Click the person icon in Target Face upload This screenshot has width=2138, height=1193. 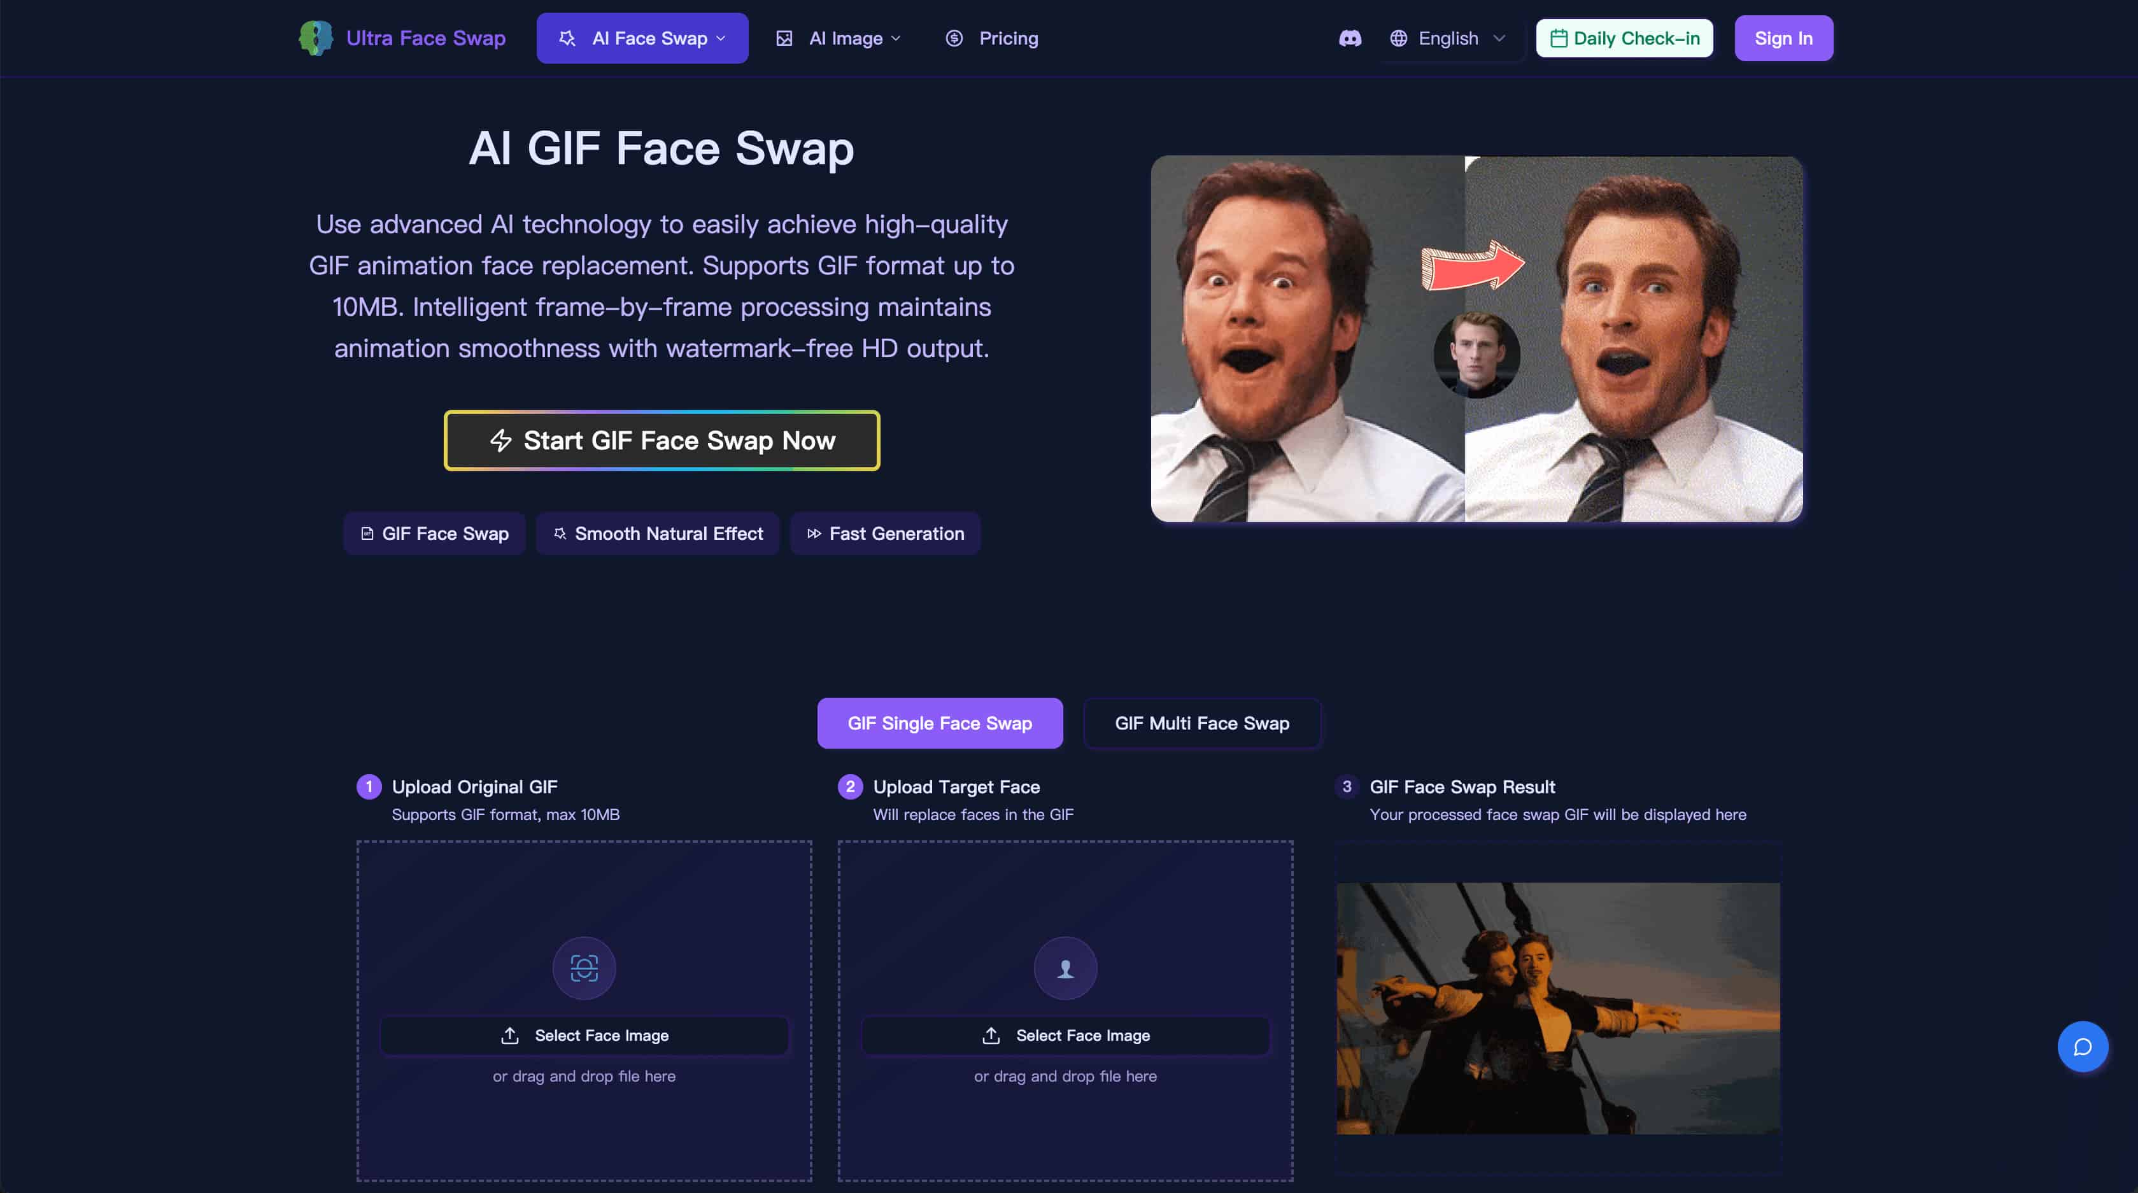[x=1065, y=968]
